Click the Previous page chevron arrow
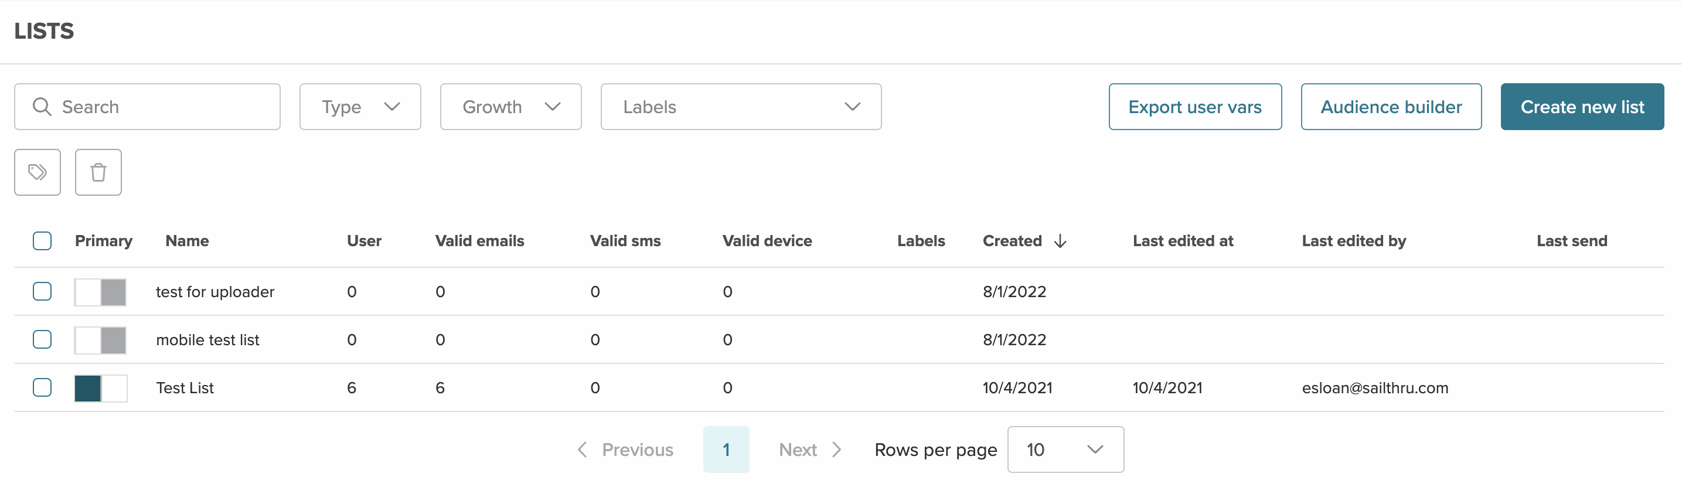 pyautogui.click(x=583, y=450)
